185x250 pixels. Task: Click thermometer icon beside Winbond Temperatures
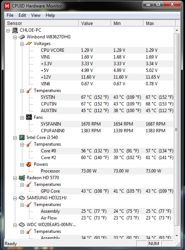pyautogui.click(x=29, y=91)
